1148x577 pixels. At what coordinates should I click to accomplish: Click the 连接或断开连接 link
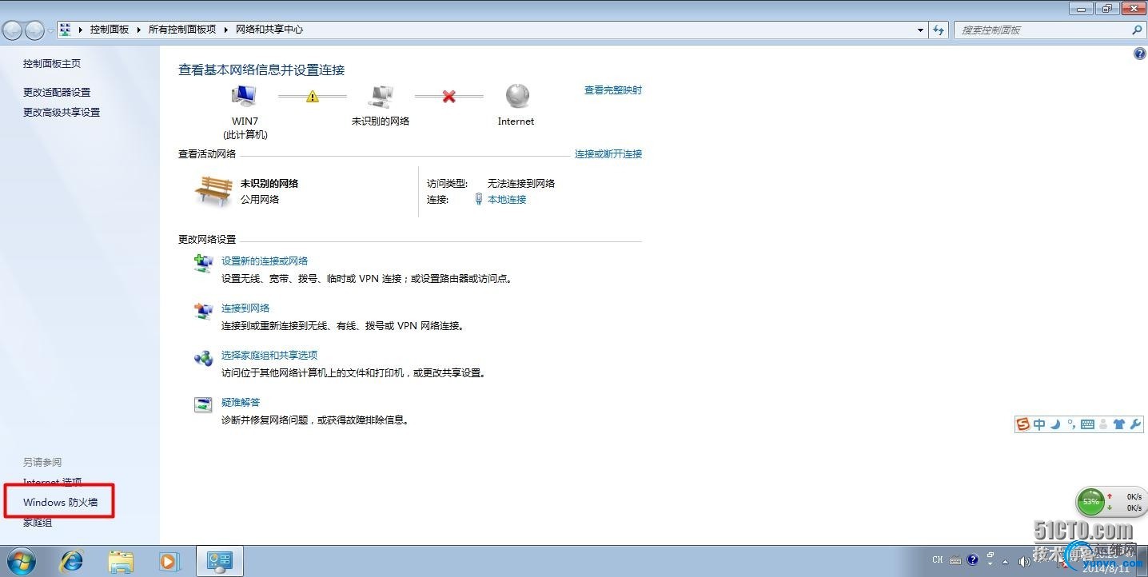point(608,154)
